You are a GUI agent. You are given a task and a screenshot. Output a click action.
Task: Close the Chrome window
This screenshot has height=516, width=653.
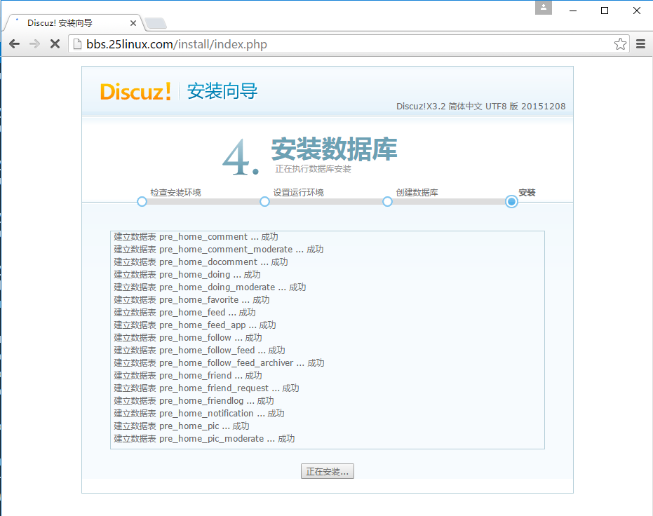637,11
